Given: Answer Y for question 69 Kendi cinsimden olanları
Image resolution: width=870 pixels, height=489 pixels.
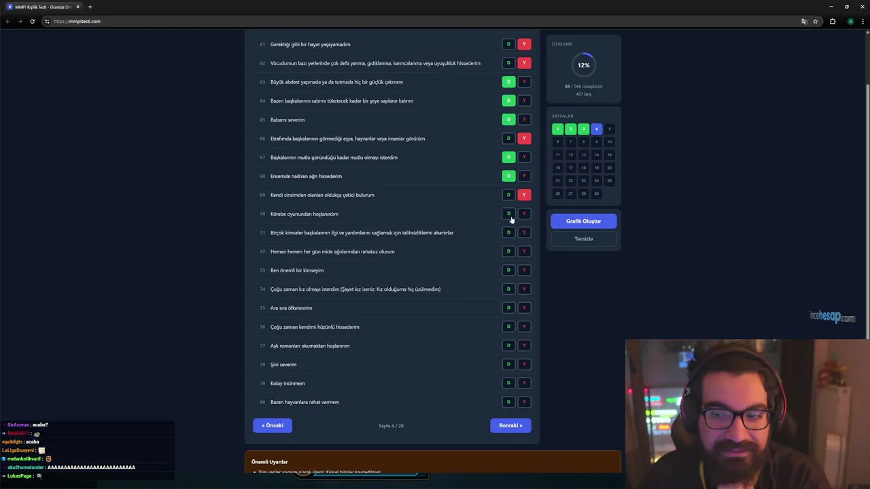Looking at the screenshot, I should click(524, 195).
